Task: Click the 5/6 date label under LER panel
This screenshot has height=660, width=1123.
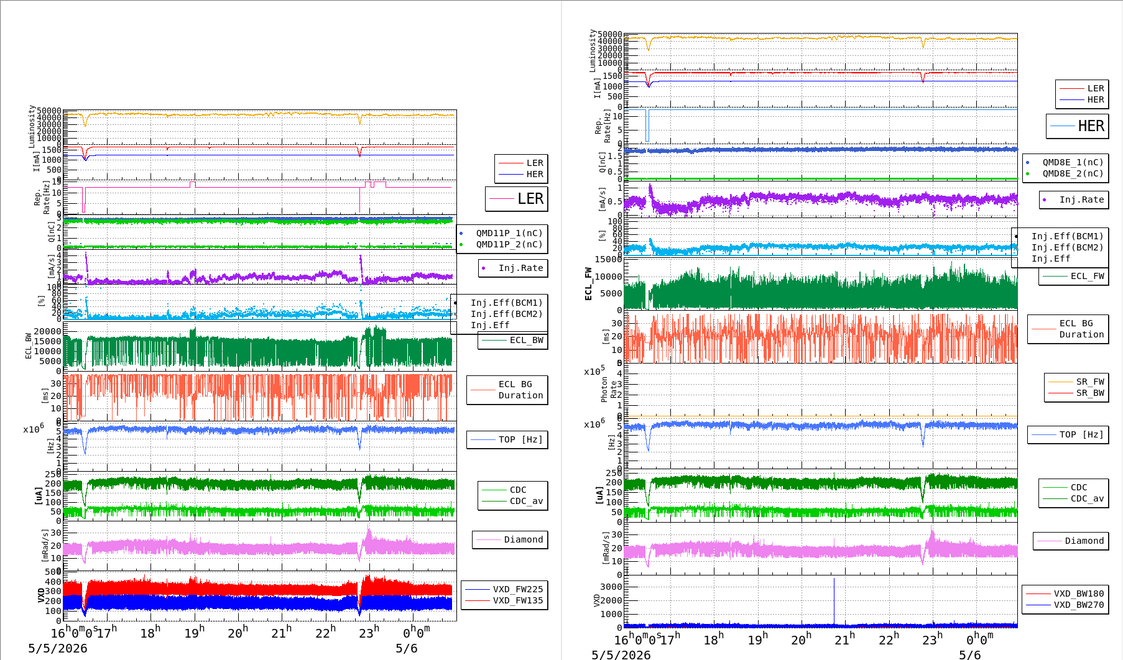Action: pyautogui.click(x=407, y=649)
